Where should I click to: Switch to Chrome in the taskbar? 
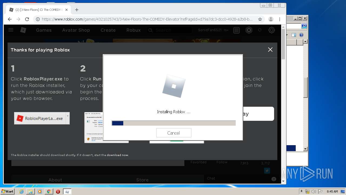pyautogui.click(x=49, y=191)
